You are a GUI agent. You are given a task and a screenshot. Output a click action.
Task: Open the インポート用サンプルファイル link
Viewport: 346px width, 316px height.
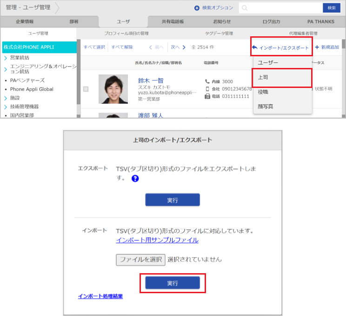[157, 240]
